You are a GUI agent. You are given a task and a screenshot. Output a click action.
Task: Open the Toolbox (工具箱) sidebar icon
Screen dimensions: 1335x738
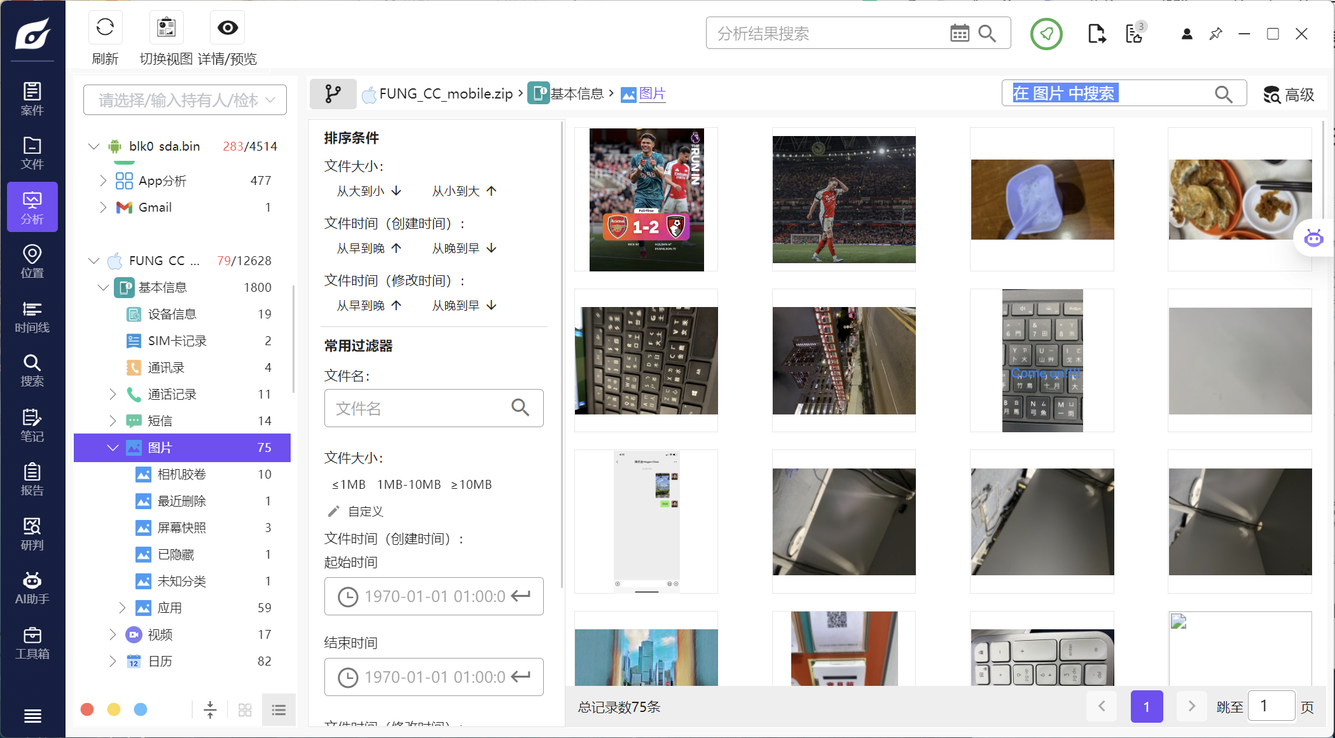point(32,642)
